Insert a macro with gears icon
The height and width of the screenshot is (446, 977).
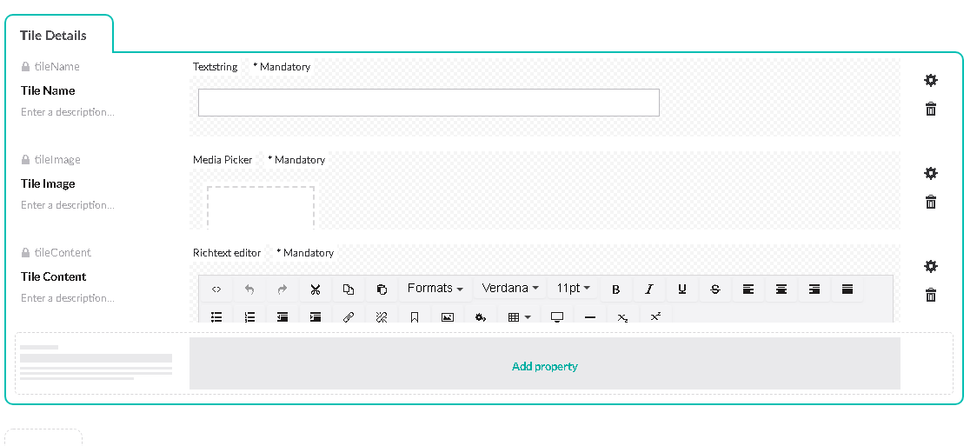[481, 316]
